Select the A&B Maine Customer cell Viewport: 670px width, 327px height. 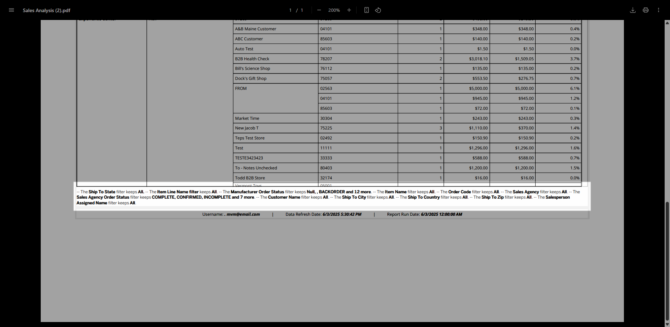[276, 29]
